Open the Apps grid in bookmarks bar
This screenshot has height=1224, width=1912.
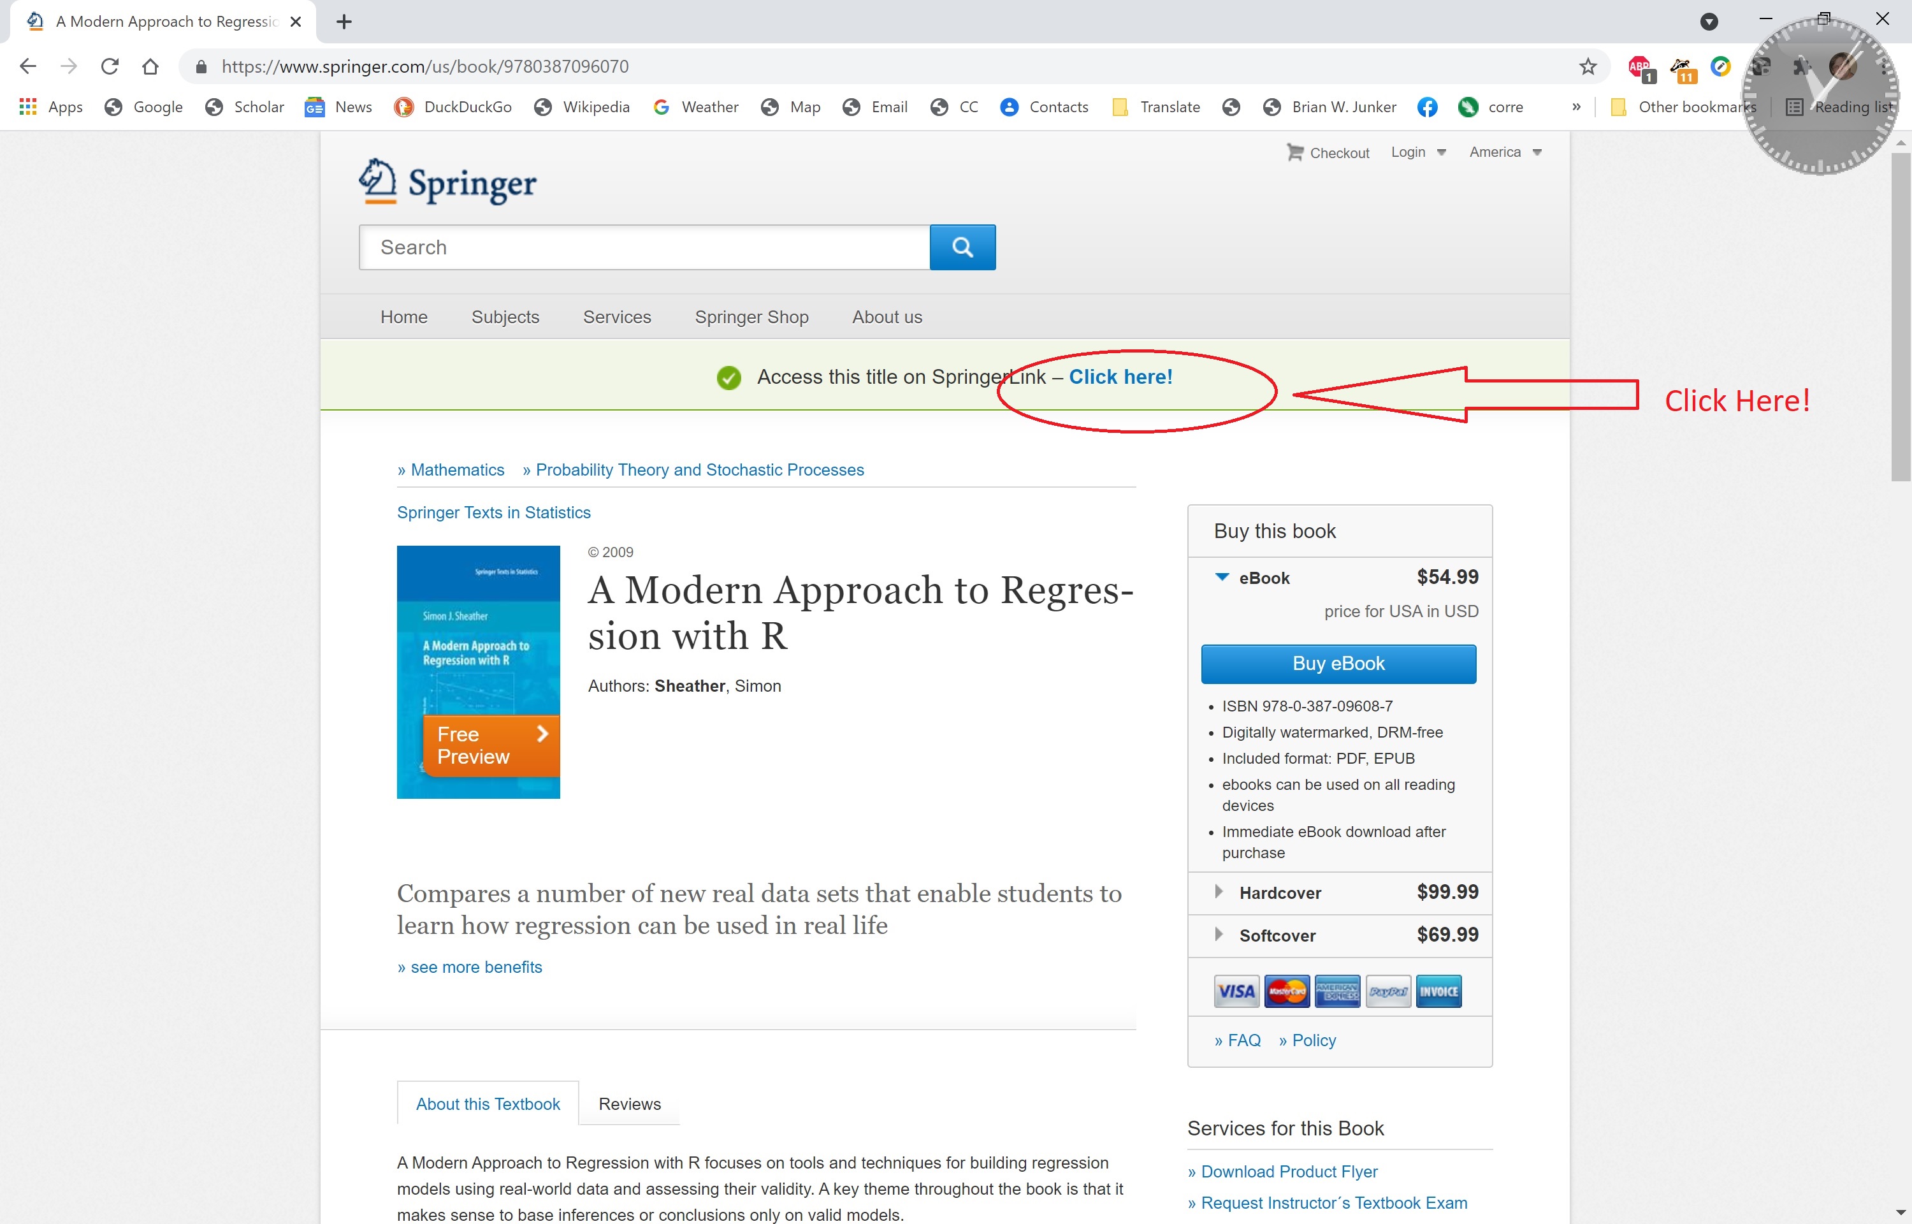(x=51, y=106)
